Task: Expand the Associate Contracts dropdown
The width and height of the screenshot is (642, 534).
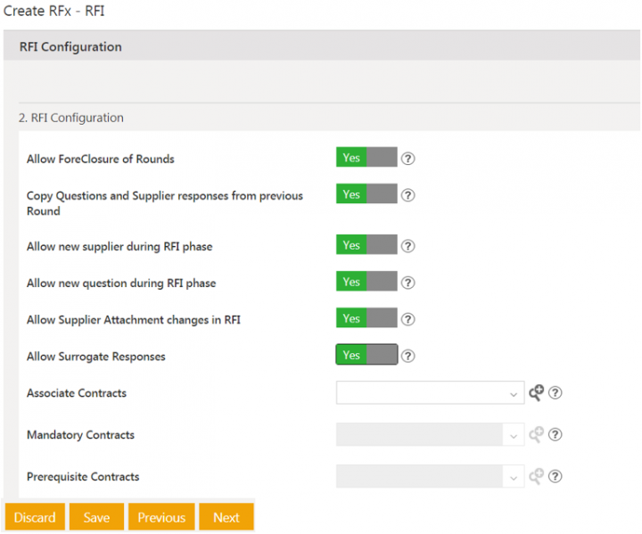Action: 430,393
